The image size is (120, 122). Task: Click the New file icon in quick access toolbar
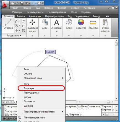coord(13,4)
